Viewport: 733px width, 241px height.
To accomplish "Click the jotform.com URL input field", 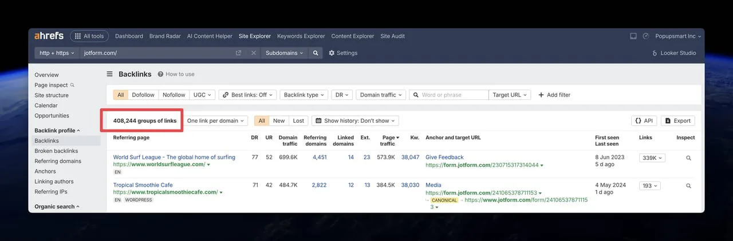I will [x=157, y=53].
